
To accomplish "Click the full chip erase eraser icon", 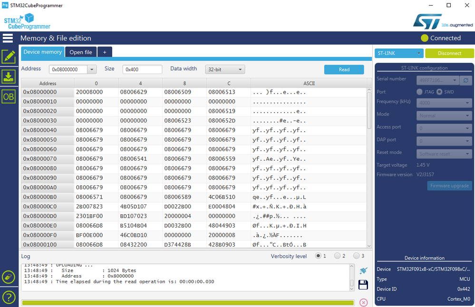I will coord(9,277).
